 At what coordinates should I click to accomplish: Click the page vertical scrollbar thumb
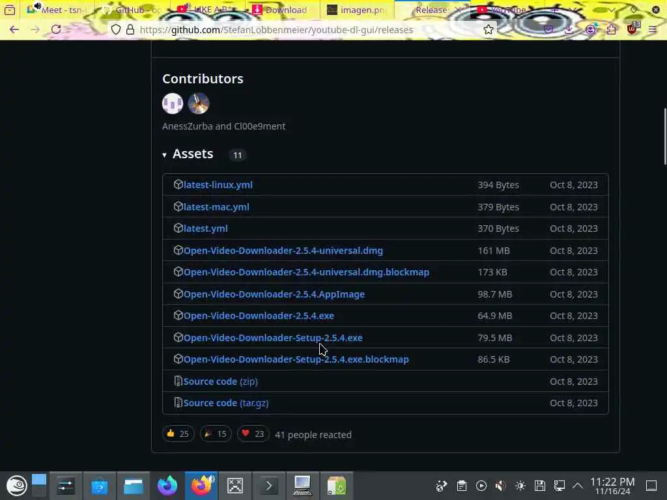coord(665,136)
